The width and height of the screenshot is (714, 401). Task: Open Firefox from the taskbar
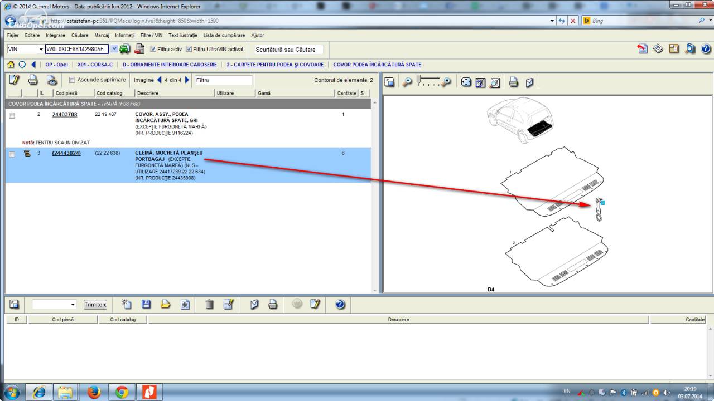coord(94,392)
